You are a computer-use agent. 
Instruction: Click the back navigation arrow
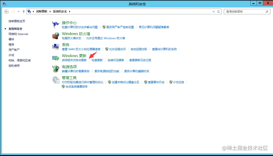[x=7, y=11]
